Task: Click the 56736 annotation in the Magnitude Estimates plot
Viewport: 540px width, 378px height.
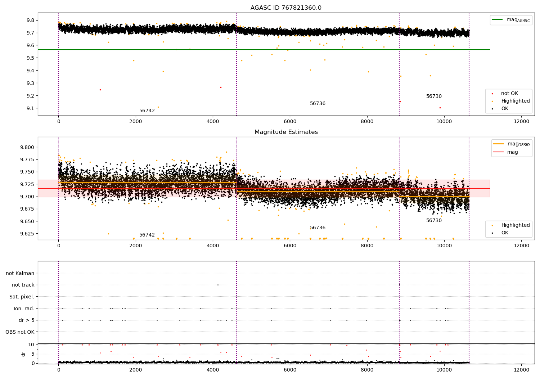Action: coord(318,228)
